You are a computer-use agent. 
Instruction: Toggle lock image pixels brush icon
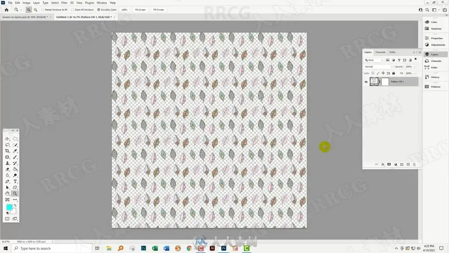pyautogui.click(x=378, y=73)
